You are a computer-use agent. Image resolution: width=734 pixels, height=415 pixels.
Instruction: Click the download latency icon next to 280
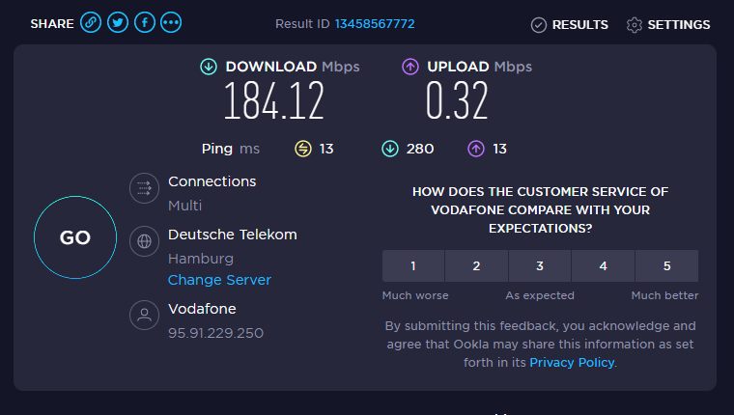tap(390, 149)
